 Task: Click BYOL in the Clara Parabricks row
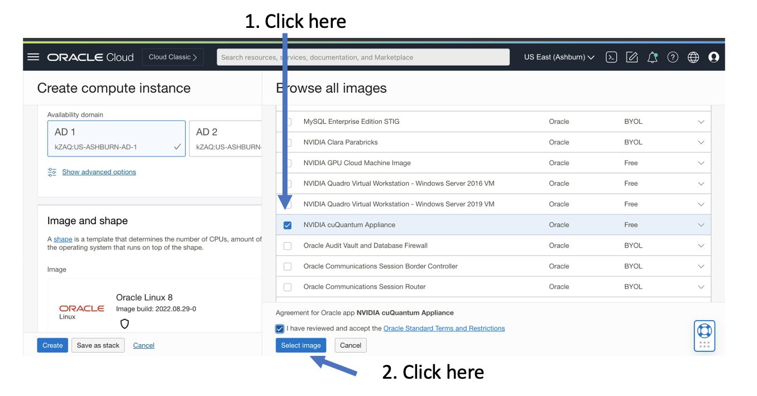point(633,142)
